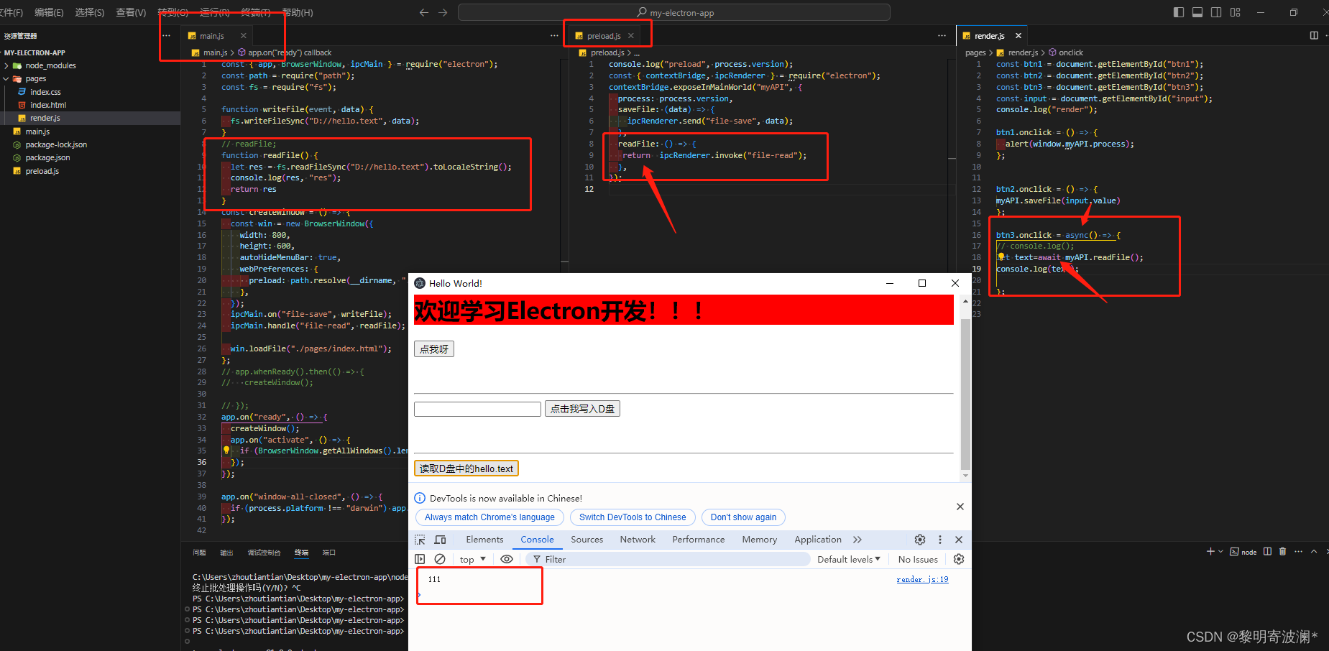Open the 选择(S) menu
This screenshot has width=1329, height=651.
tap(90, 12)
